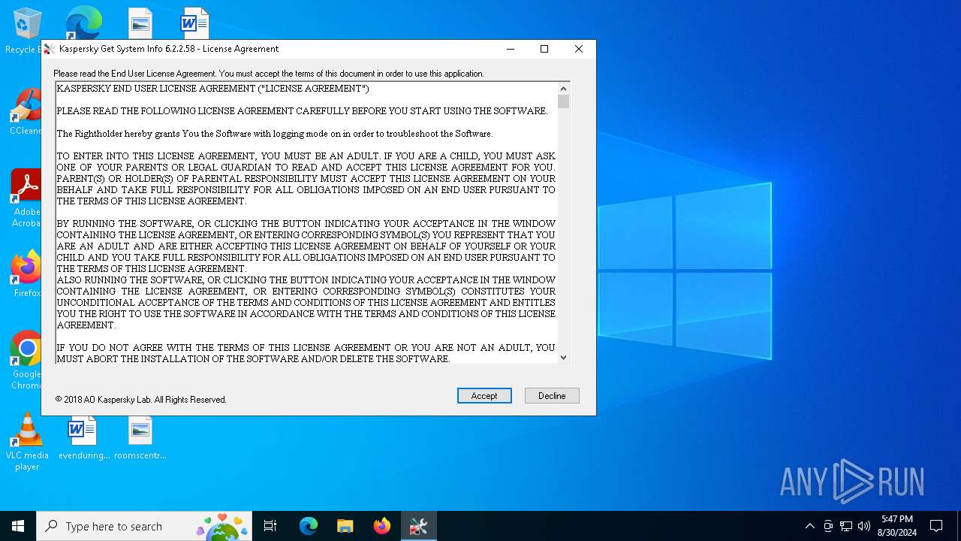The width and height of the screenshot is (961, 541).
Task: Click the Kaspersky GSI title bar icon
Action: pyautogui.click(x=50, y=49)
